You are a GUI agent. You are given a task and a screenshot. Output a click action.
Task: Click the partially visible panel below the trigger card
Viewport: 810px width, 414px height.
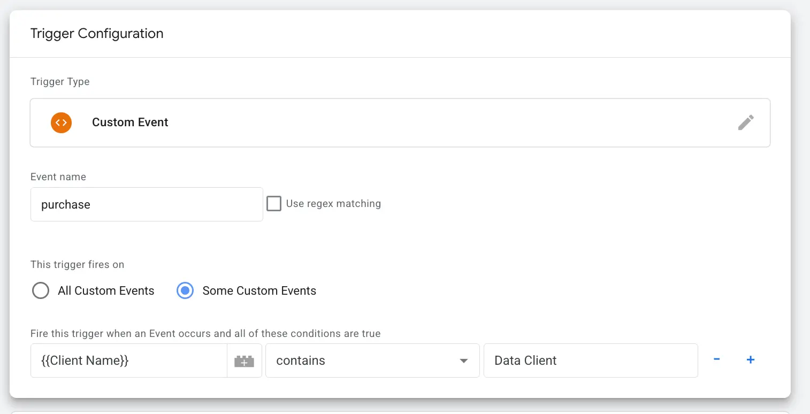coord(405,411)
